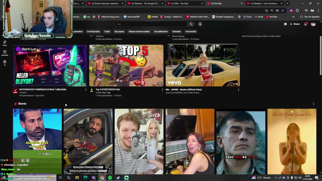The height and width of the screenshot is (181, 322).
Task: Select the Rap yapma filter chip
Action: pyautogui.click(x=119, y=32)
